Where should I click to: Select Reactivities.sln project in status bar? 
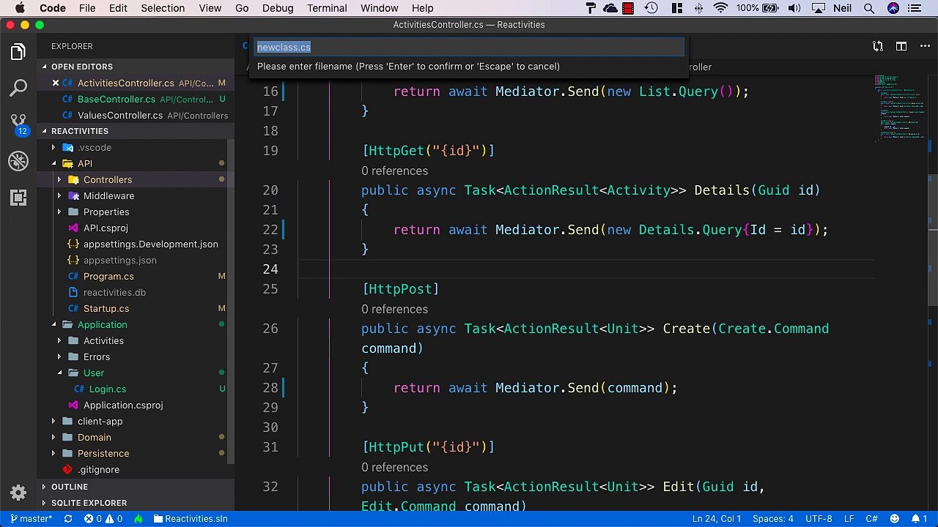tap(191, 518)
